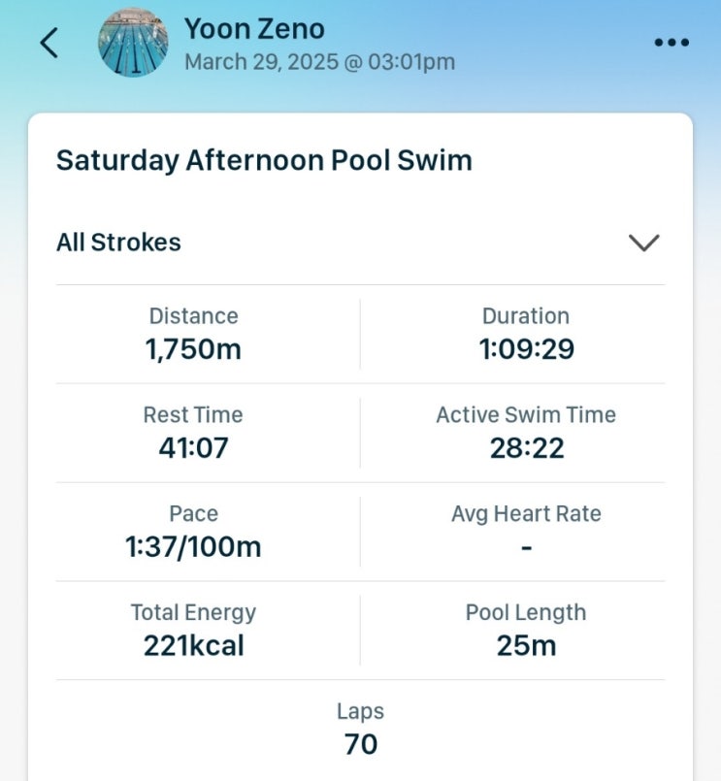
Task: Open the All Strokes dropdown label
Action: 118,243
